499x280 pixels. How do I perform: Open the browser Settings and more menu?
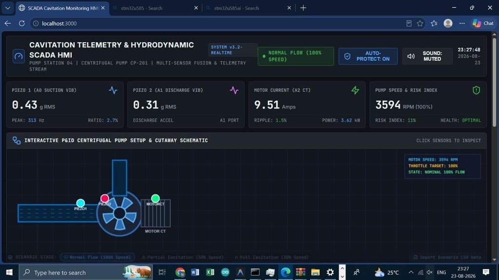pyautogui.click(x=462, y=23)
